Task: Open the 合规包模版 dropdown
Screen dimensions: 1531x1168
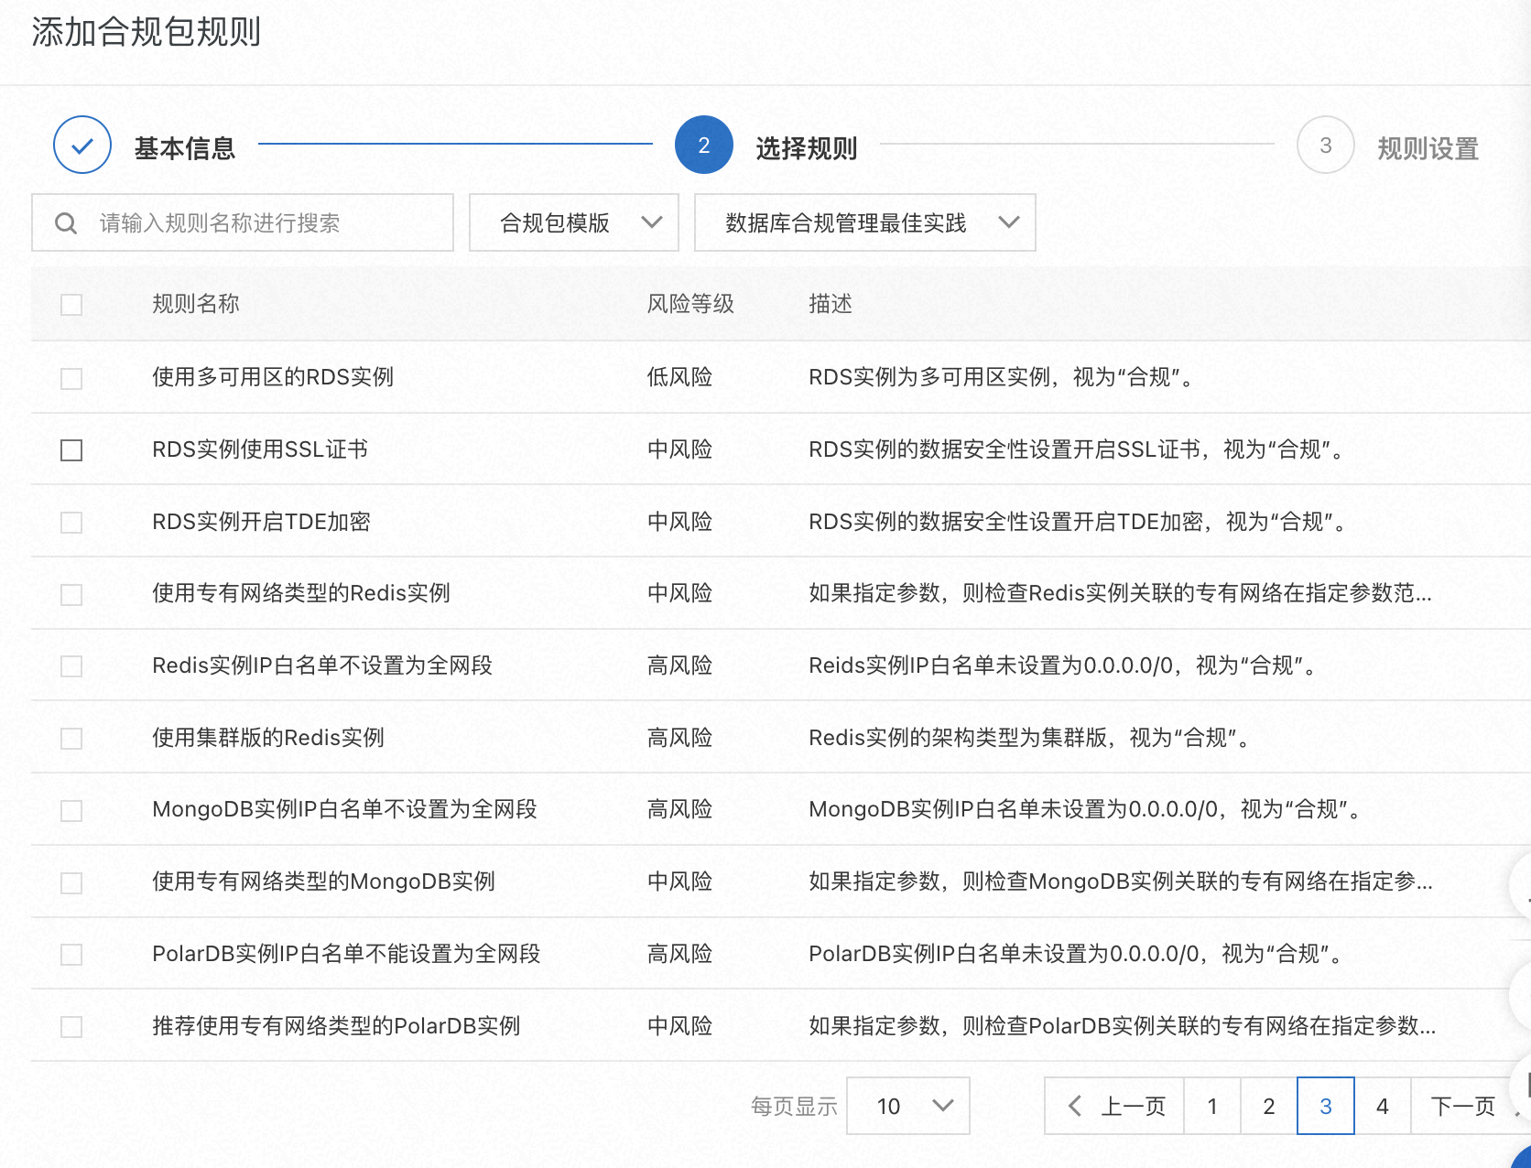Action: (574, 222)
